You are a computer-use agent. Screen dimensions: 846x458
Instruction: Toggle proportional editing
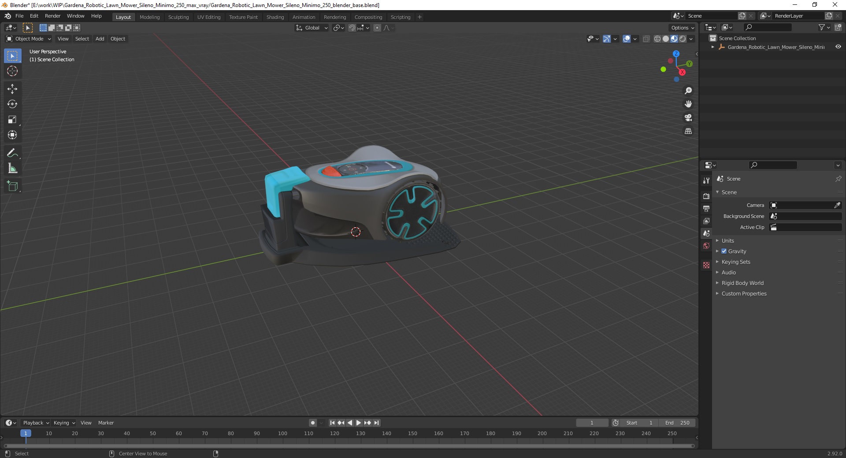point(377,28)
